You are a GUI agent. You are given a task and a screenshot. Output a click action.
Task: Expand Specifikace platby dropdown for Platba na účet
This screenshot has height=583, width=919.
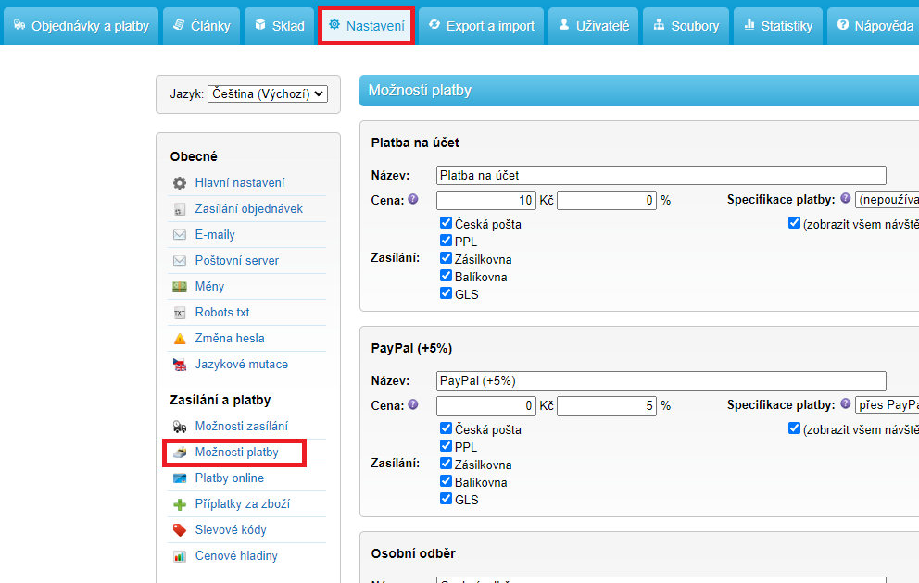[x=888, y=200]
